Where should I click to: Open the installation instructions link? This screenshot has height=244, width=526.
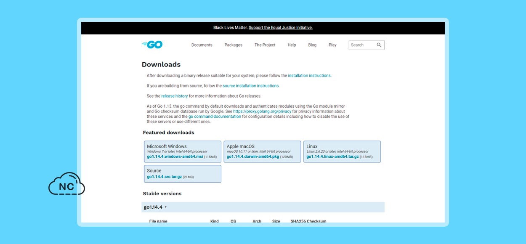[x=309, y=76]
